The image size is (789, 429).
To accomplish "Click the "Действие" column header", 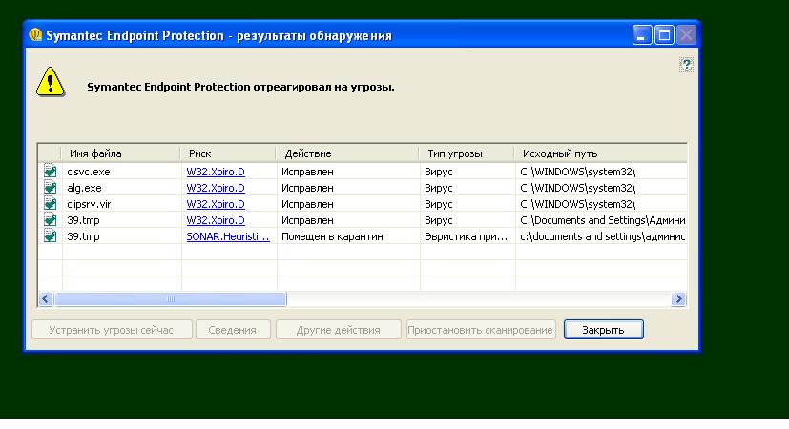I will click(347, 153).
